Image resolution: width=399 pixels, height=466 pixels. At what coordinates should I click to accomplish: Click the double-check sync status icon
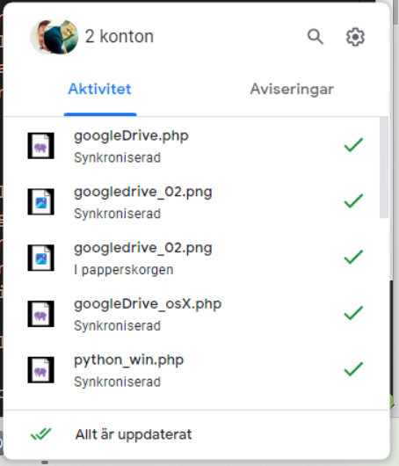41,434
